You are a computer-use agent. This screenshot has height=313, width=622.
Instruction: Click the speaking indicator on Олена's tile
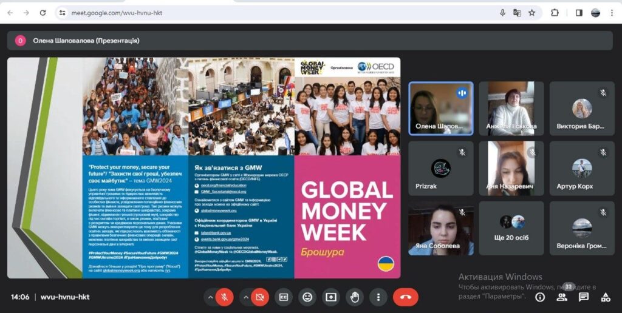(x=462, y=93)
